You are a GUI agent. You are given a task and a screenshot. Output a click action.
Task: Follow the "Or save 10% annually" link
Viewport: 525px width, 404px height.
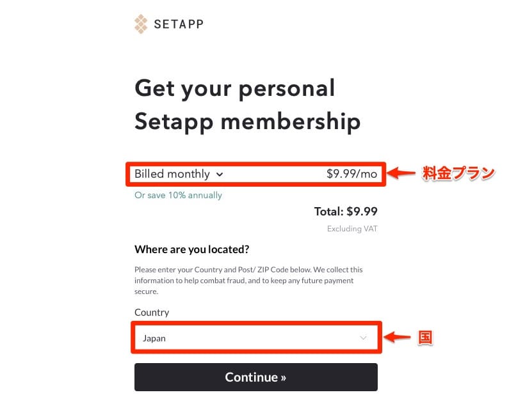tap(178, 195)
